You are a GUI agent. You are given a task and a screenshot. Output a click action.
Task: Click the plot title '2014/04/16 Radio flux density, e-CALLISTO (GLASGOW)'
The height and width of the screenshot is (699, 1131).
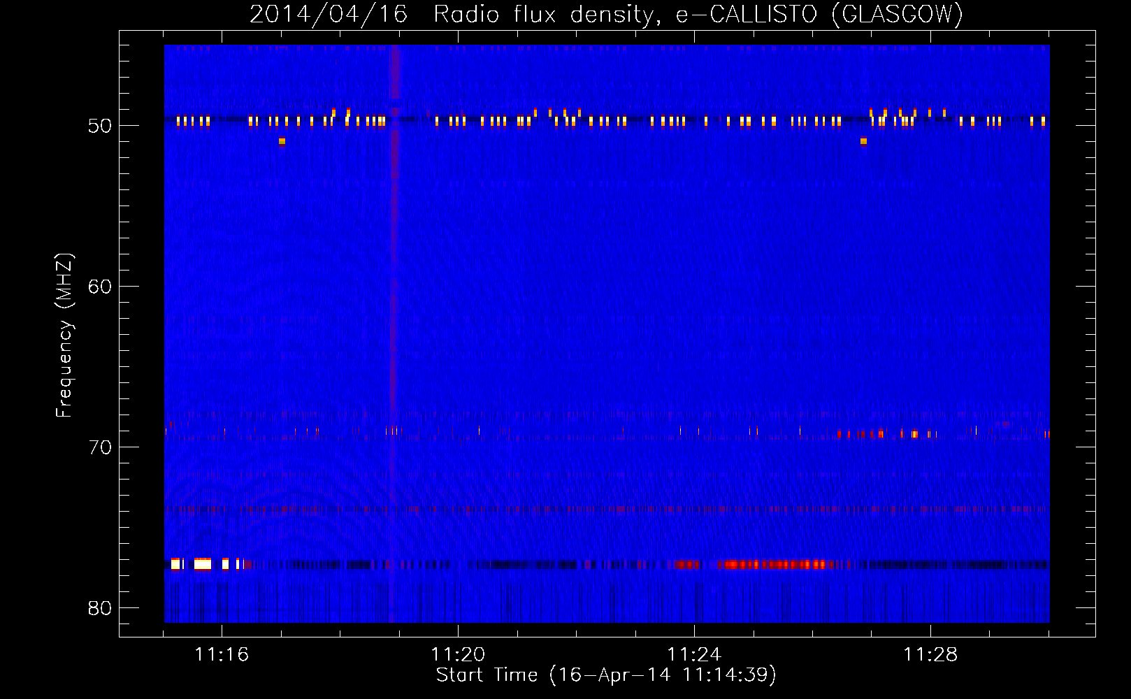pyautogui.click(x=606, y=14)
